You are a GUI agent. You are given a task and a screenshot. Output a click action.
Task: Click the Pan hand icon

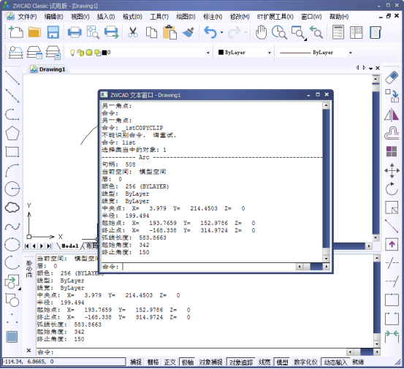tap(261, 32)
